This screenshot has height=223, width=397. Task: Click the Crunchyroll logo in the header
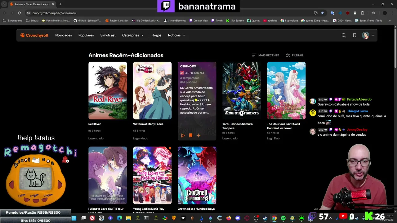(x=34, y=35)
